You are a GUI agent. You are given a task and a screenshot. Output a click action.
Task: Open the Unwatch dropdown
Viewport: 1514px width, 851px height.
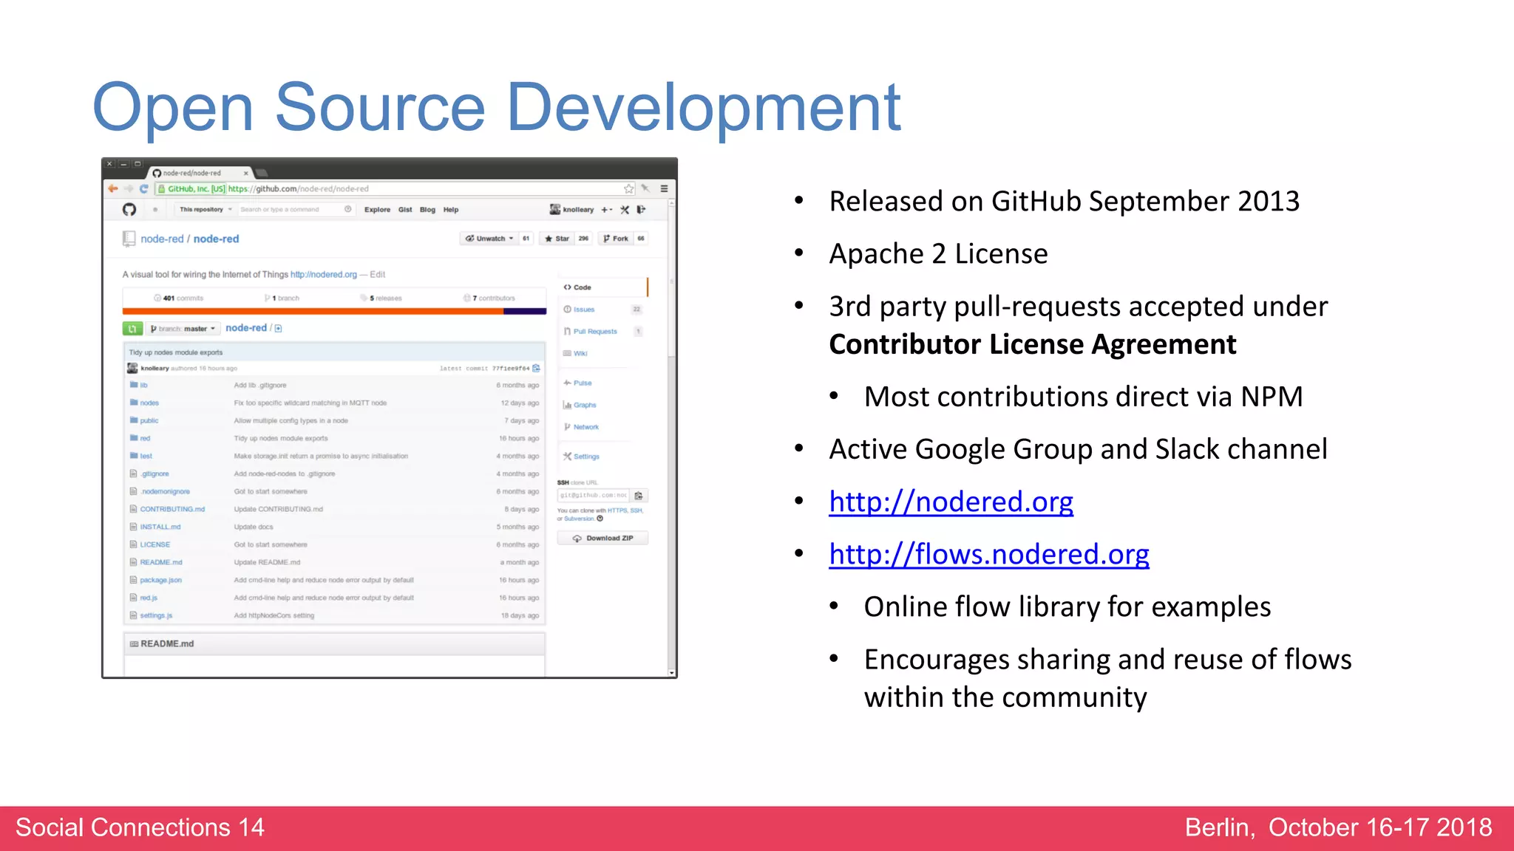click(x=489, y=239)
